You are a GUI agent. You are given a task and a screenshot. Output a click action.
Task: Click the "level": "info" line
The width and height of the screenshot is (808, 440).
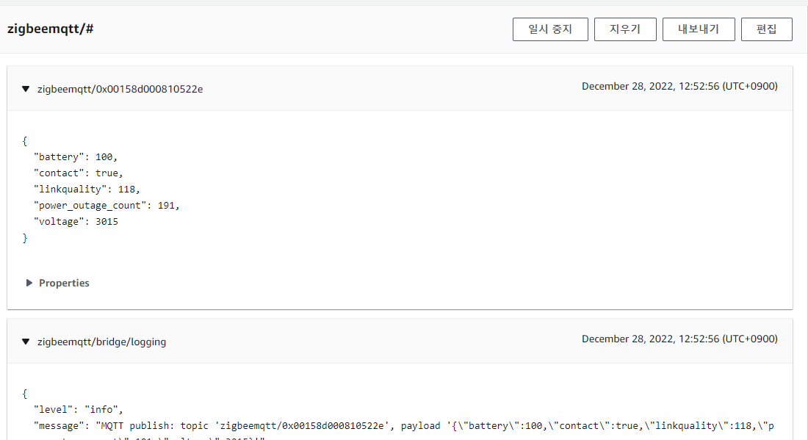pyautogui.click(x=79, y=410)
